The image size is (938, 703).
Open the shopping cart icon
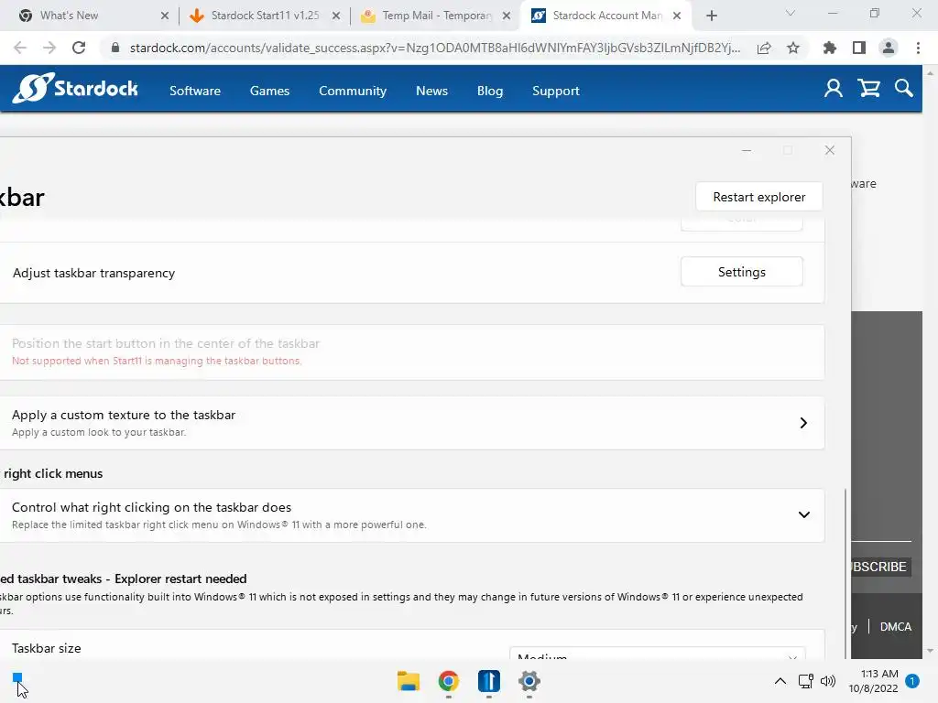(x=868, y=89)
